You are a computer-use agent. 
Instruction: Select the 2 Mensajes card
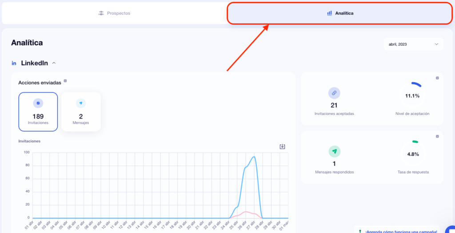(x=81, y=112)
